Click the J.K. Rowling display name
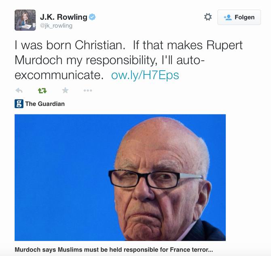The height and width of the screenshot is (256, 271). (64, 17)
